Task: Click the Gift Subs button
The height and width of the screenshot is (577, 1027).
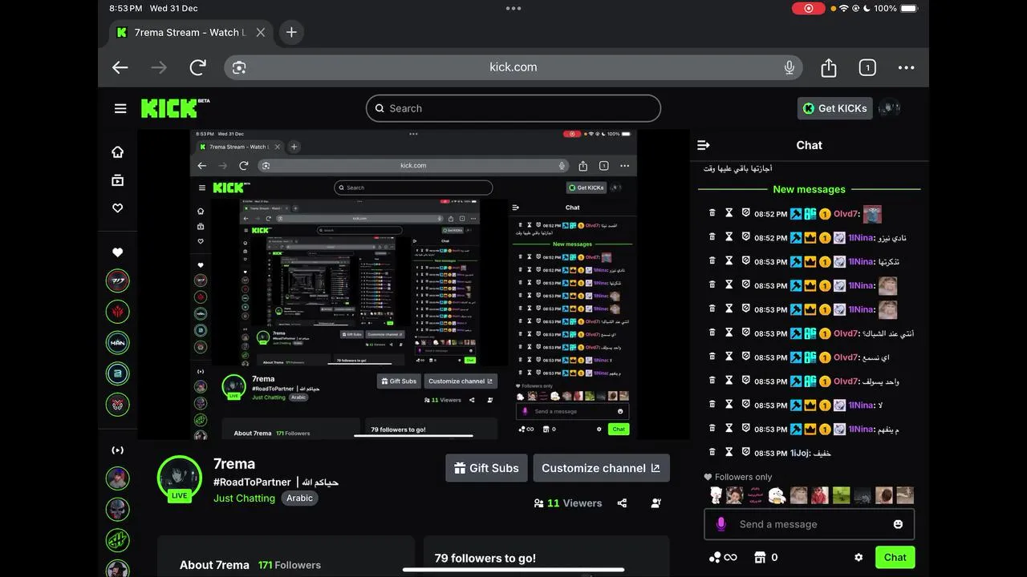Action: click(486, 468)
